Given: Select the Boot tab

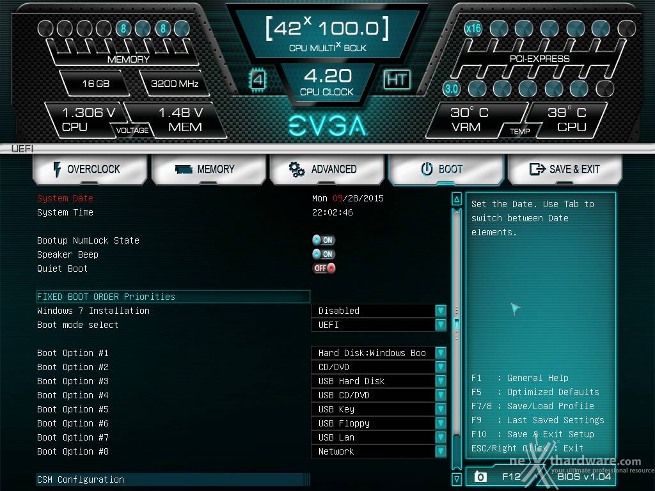Looking at the screenshot, I should (x=446, y=169).
